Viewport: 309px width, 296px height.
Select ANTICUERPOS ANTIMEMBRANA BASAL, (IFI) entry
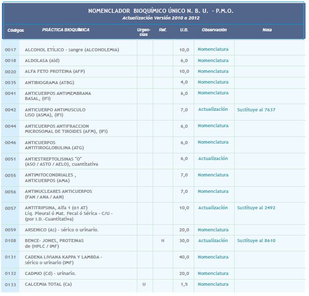point(58,96)
